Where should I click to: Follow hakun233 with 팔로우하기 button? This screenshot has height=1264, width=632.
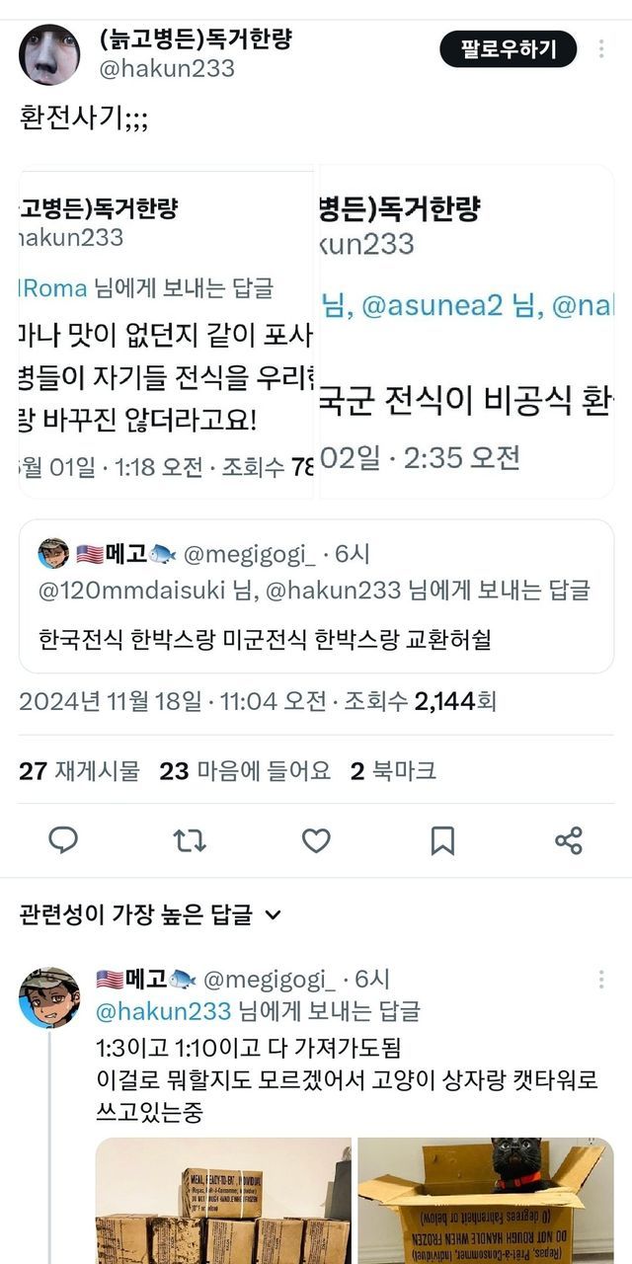508,48
